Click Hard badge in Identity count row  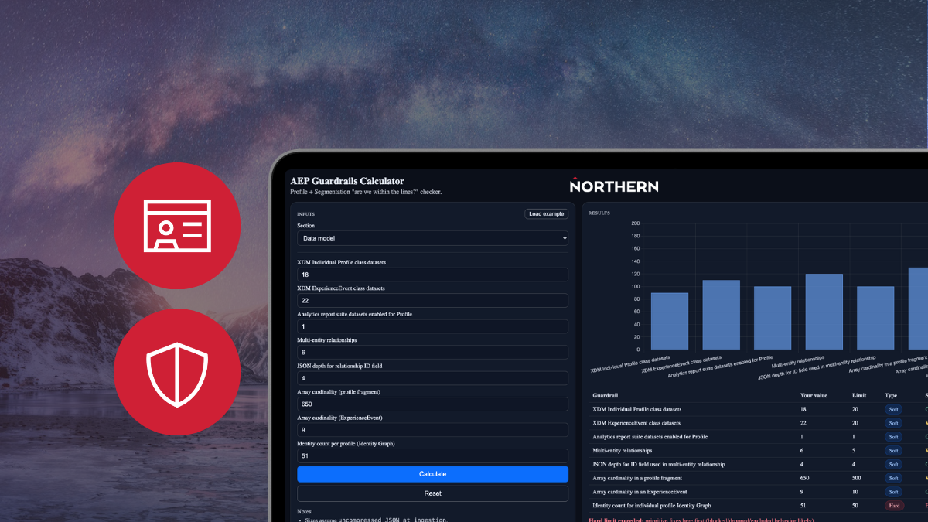(894, 505)
